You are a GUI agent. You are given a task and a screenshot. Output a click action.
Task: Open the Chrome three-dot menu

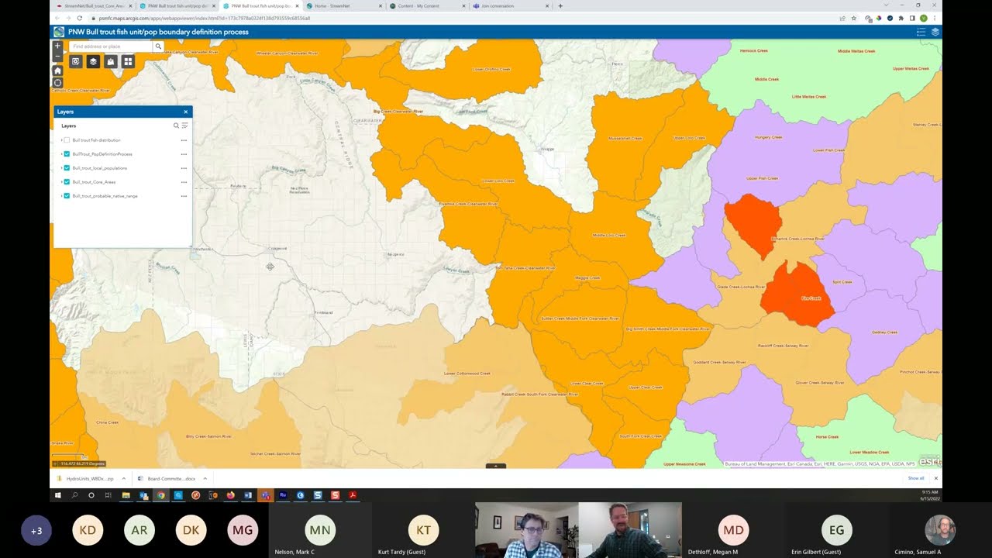tap(935, 18)
